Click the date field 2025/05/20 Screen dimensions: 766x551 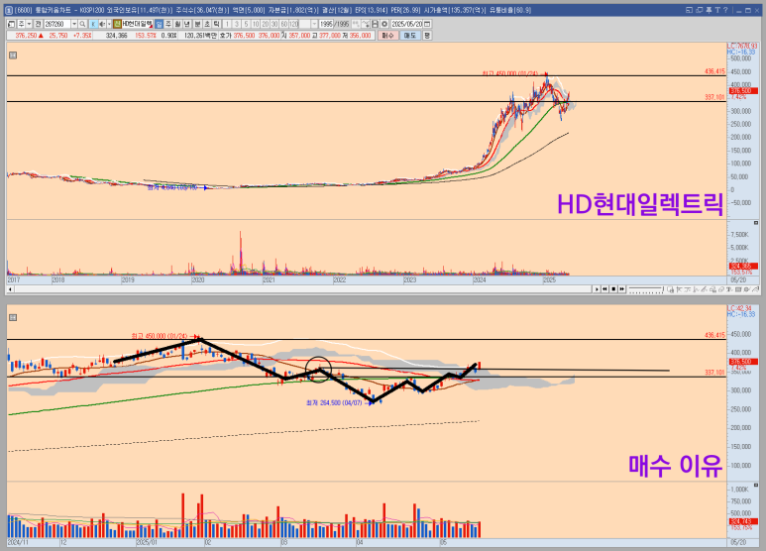pos(407,24)
